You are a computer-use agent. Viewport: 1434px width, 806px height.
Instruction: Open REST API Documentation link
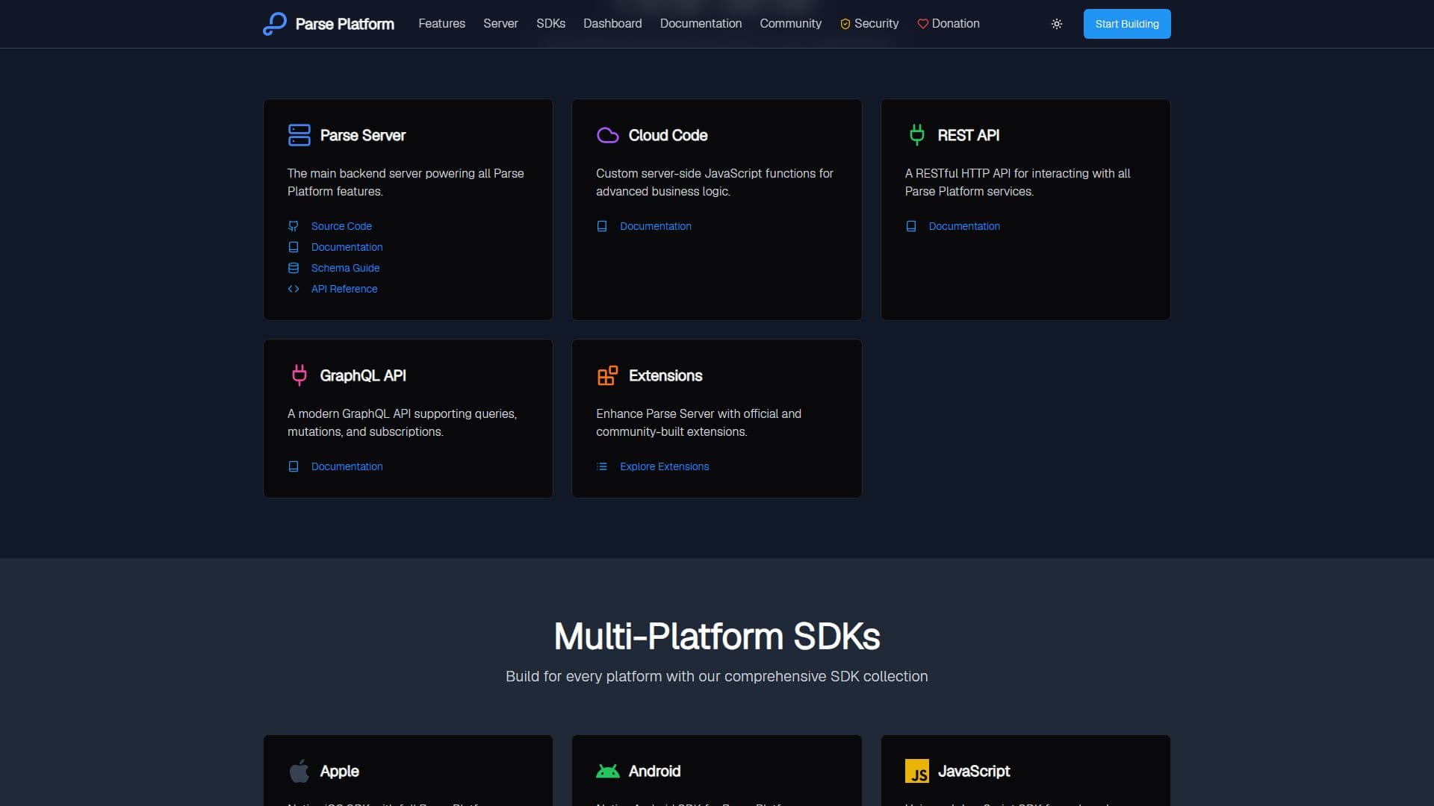point(964,226)
